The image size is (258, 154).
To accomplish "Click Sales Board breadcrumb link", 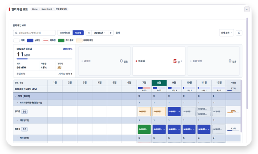I will (x=46, y=9).
